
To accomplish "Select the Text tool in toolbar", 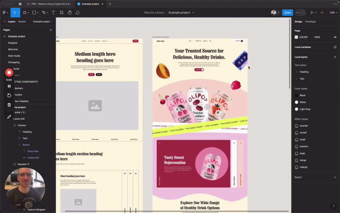I will coord(53,13).
